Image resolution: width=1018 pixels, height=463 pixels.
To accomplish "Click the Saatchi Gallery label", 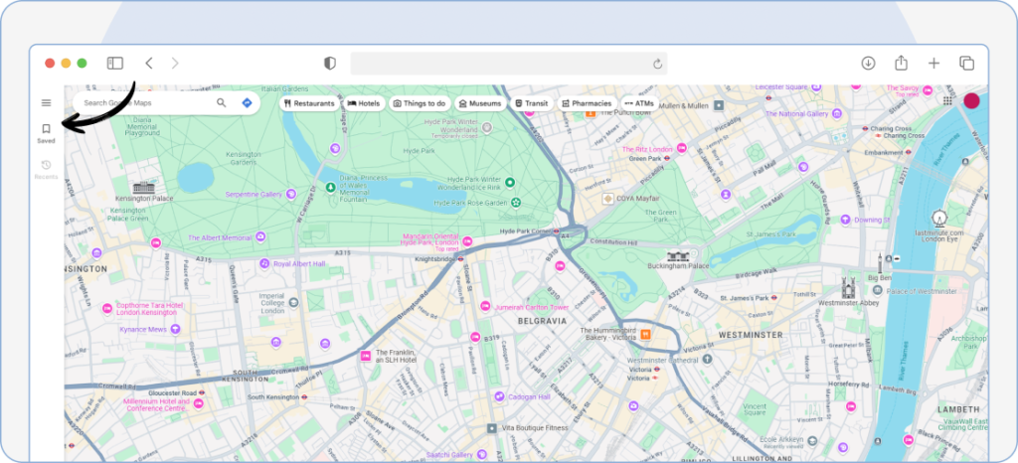I will coord(449,455).
